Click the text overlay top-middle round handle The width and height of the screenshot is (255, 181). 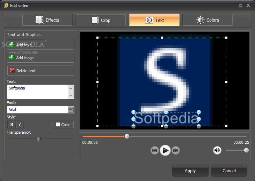click(166, 112)
